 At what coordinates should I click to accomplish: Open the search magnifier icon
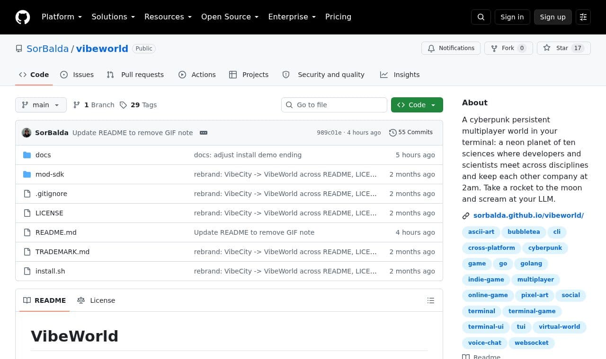point(481,17)
